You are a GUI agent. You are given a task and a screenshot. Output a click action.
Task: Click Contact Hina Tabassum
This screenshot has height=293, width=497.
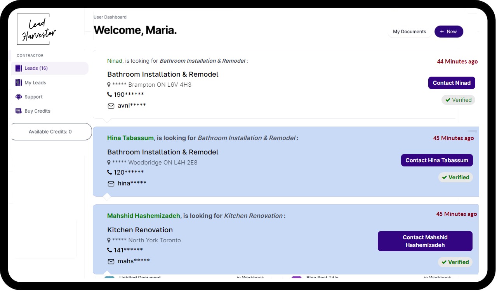(x=437, y=160)
